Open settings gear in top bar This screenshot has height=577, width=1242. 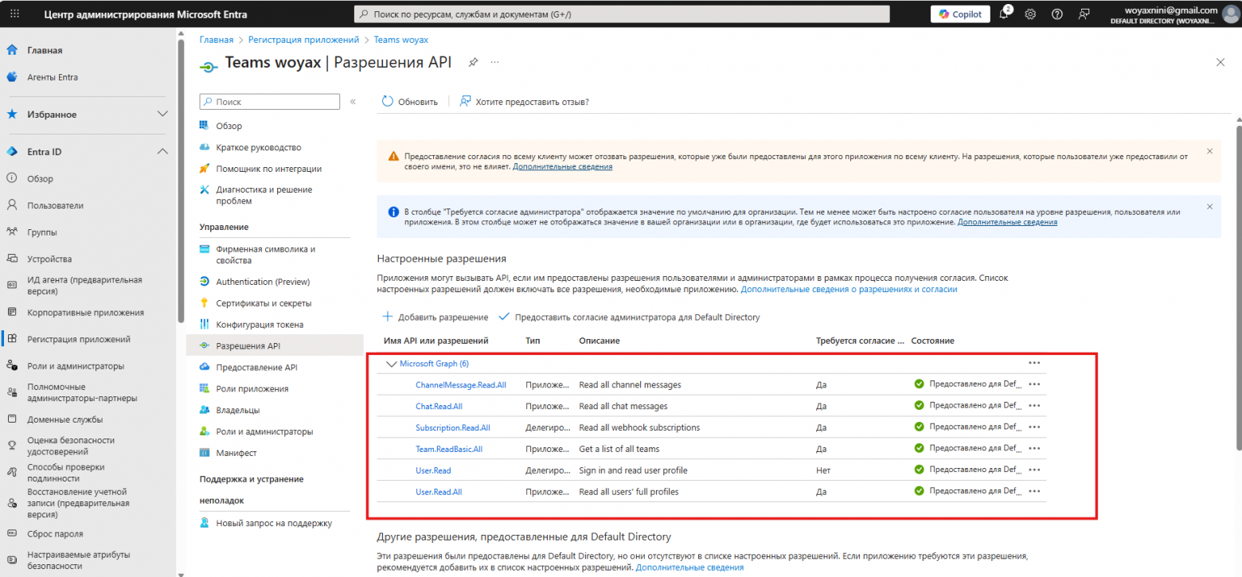(x=1030, y=14)
